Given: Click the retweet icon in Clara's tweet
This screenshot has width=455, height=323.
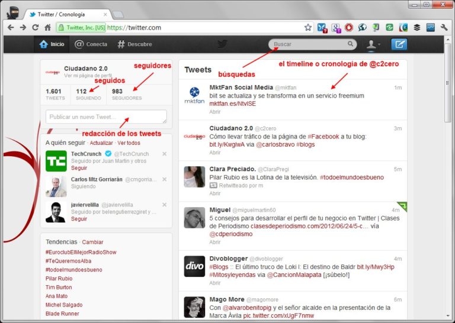Looking at the screenshot, I should tap(213, 185).
